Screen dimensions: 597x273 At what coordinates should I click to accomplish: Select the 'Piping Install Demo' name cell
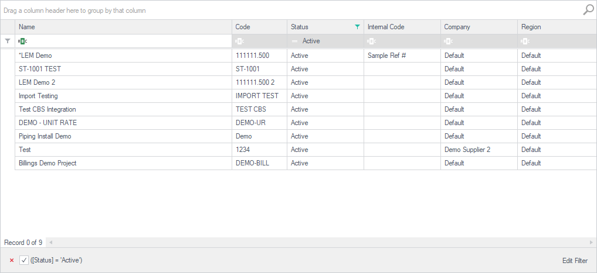point(123,136)
